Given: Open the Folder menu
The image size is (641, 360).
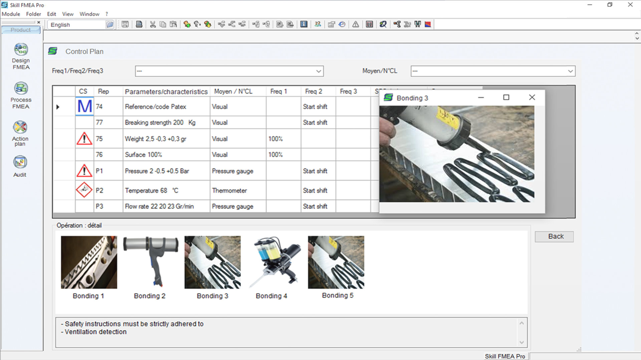Looking at the screenshot, I should [x=33, y=14].
